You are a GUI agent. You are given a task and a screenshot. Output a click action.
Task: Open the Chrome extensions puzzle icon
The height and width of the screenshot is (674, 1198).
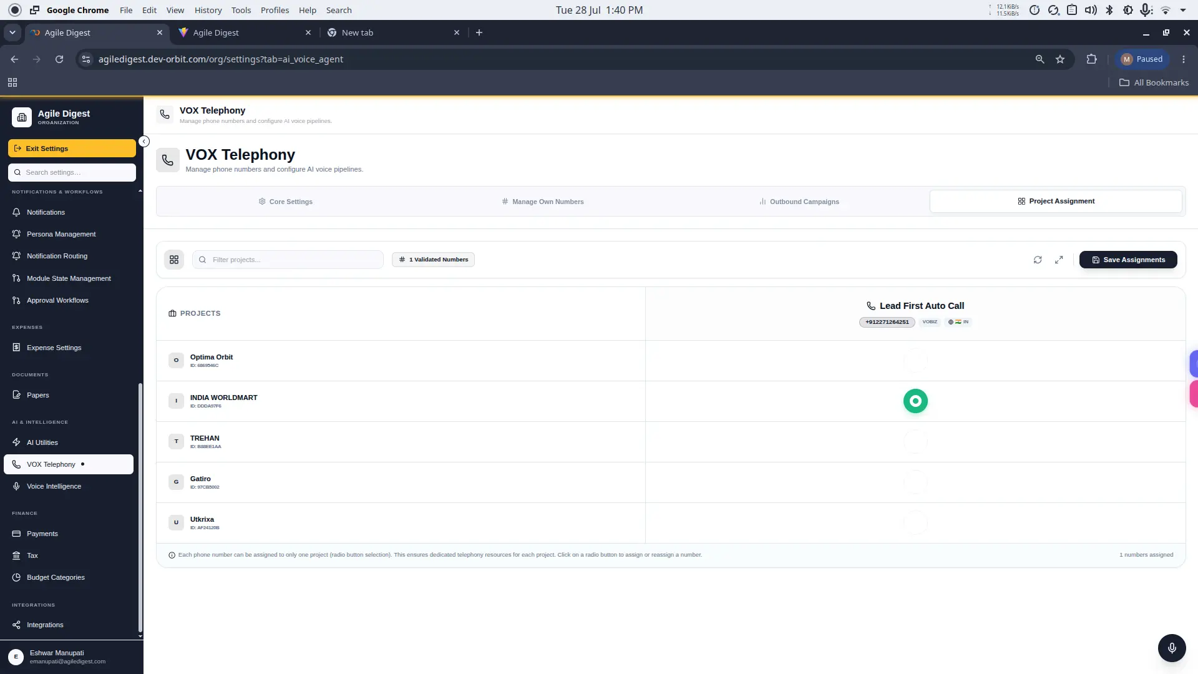pos(1091,59)
